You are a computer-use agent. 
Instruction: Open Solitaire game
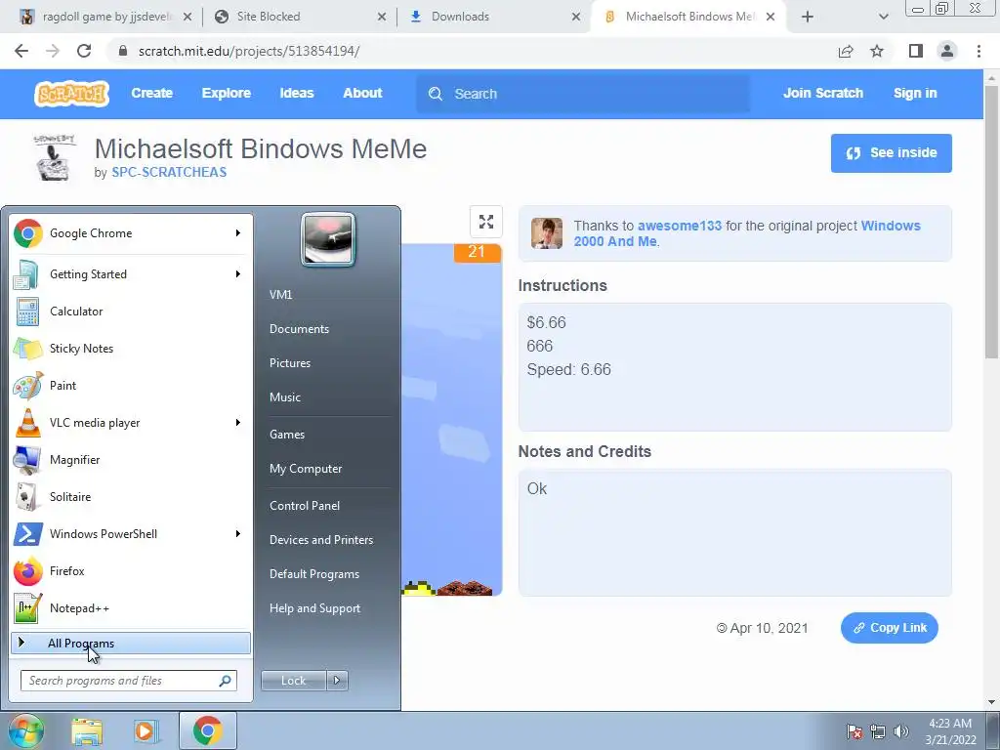coord(131,497)
